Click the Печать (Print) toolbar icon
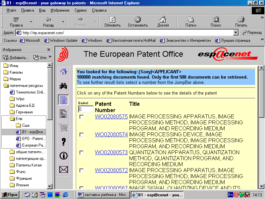The width and height of the screenshot is (265, 199). pos(241,20)
